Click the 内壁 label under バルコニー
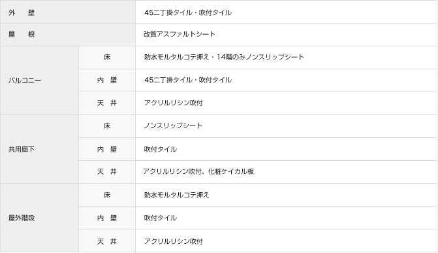Viewport: 438px width, 253px height. tap(107, 80)
